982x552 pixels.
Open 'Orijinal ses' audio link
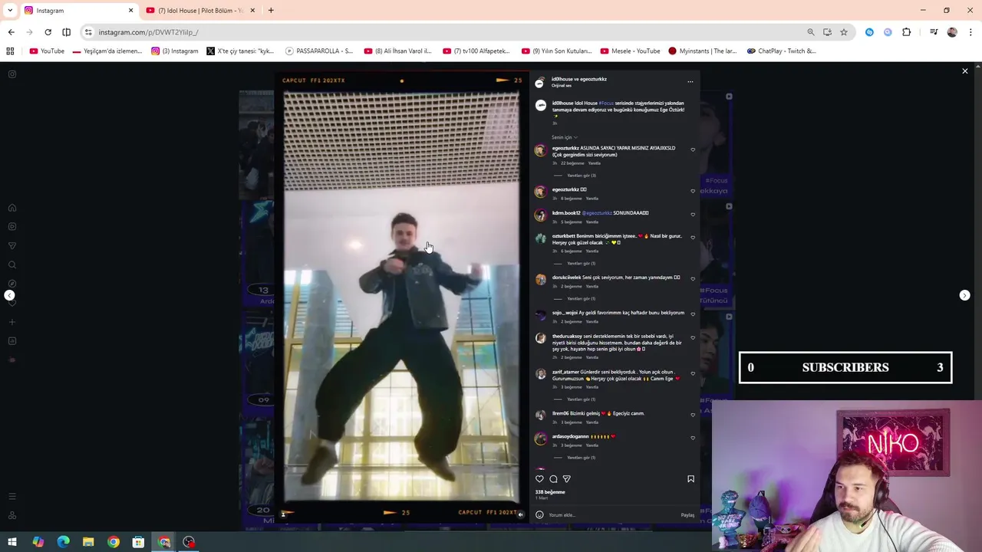tap(561, 85)
